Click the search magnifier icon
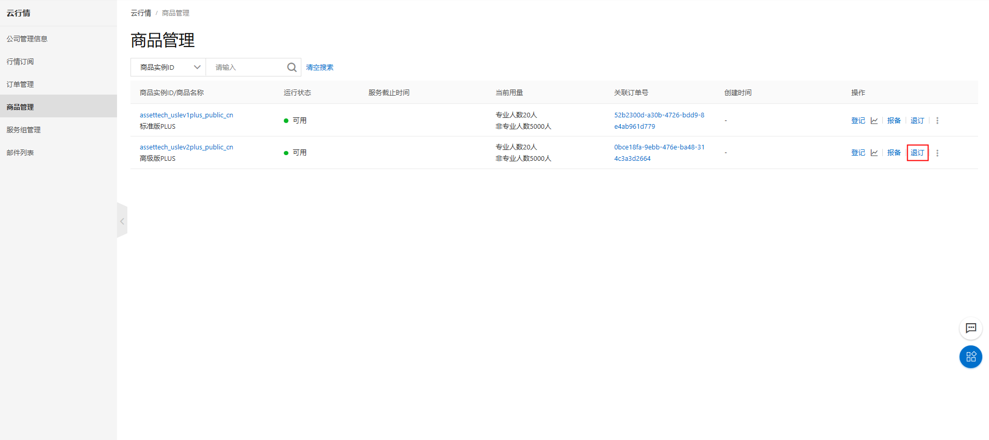Image resolution: width=989 pixels, height=440 pixels. 292,67
